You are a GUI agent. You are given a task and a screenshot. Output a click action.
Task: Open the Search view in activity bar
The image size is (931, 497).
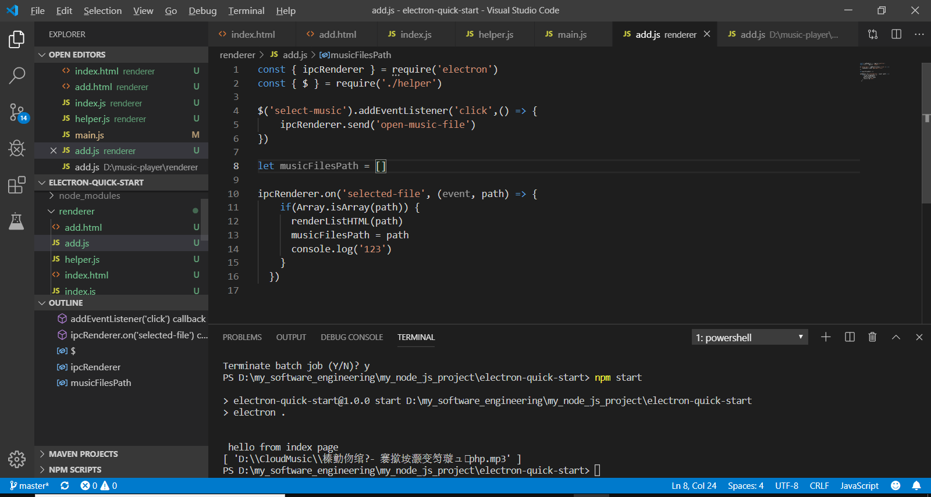17,75
